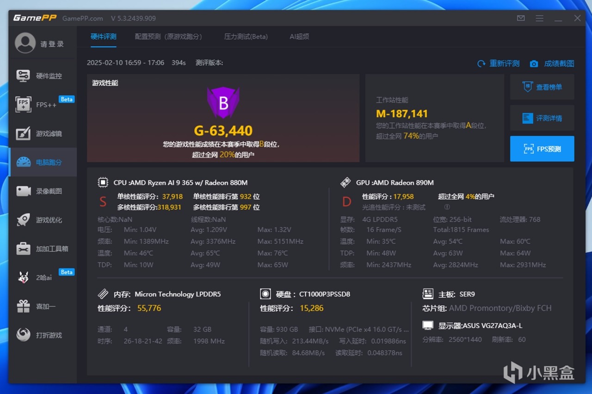Click the test date 2025-02-10 16:59 - 17:06

126,63
